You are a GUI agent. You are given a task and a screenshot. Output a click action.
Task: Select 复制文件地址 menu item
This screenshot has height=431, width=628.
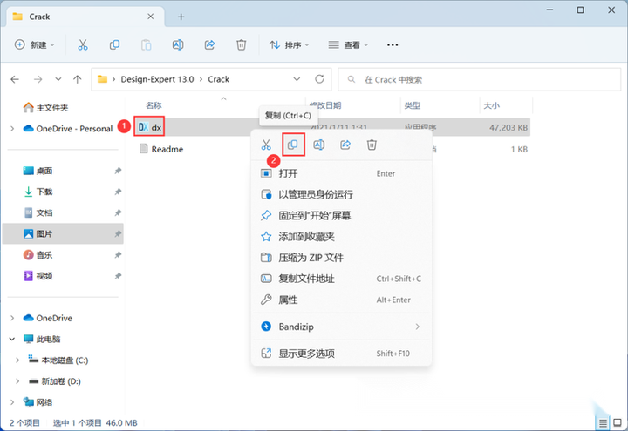coord(341,279)
